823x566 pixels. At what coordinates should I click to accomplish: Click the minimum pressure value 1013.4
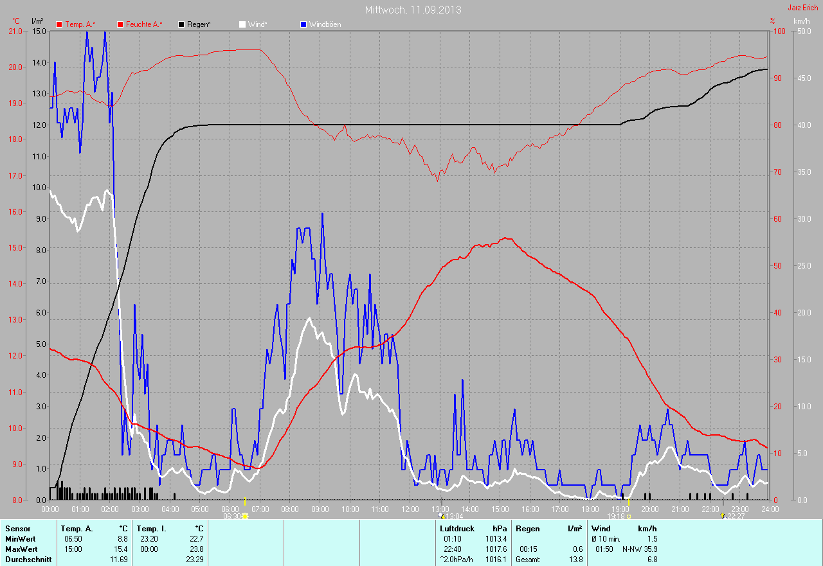click(496, 539)
